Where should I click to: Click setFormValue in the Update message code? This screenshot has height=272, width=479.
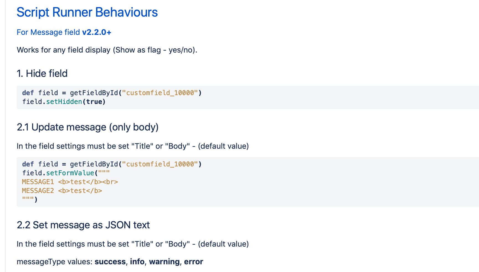[x=70, y=173]
